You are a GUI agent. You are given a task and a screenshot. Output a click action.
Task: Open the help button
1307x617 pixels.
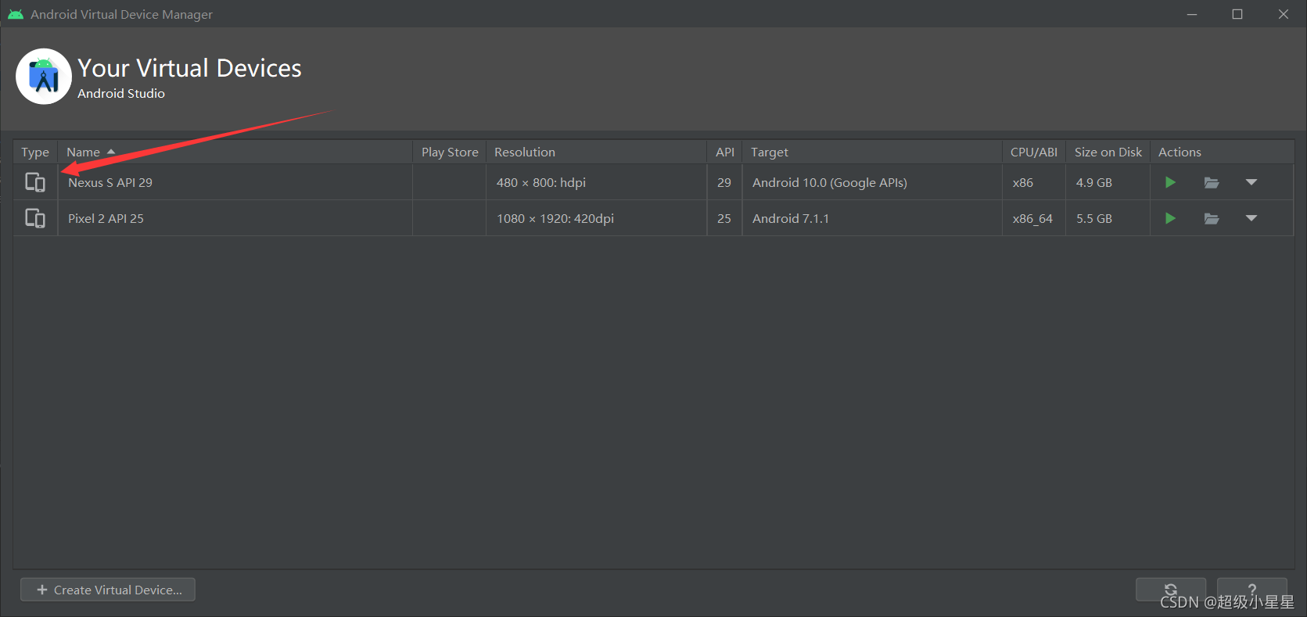pos(1251,590)
